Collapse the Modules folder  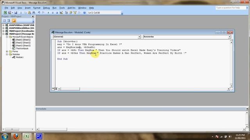click(7, 54)
